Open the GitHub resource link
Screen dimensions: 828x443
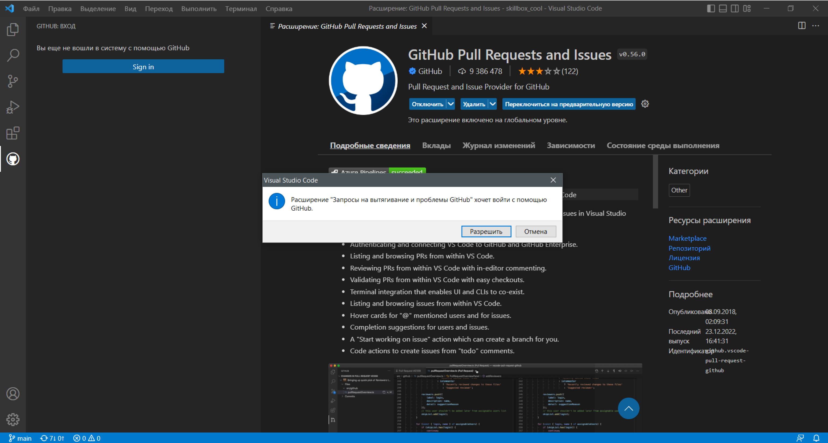click(679, 268)
